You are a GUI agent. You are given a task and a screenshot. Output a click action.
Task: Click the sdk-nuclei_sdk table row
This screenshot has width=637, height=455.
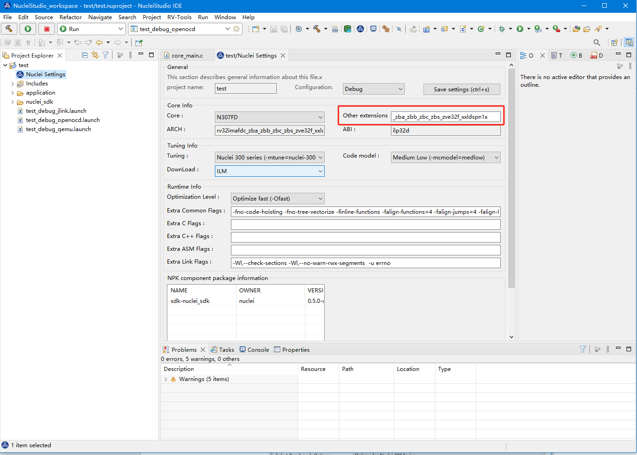pyautogui.click(x=246, y=301)
